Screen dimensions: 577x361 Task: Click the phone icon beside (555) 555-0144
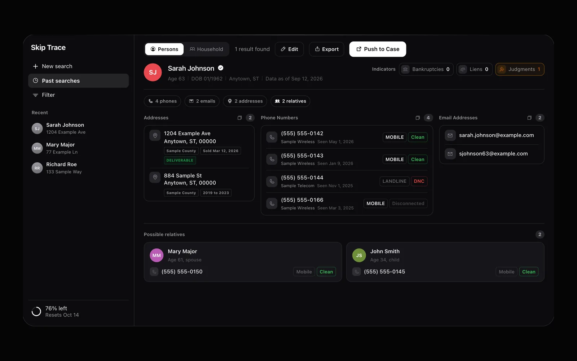tap(272, 181)
